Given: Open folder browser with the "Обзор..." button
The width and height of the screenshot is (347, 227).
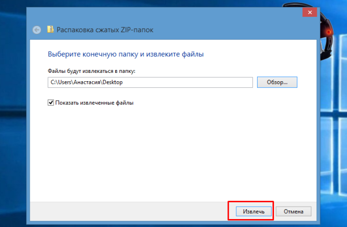Looking at the screenshot, I should pos(277,82).
